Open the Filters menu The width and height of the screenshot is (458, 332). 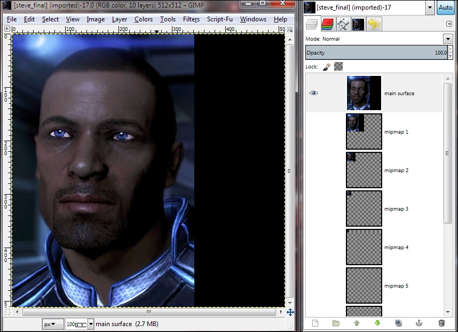pos(191,19)
